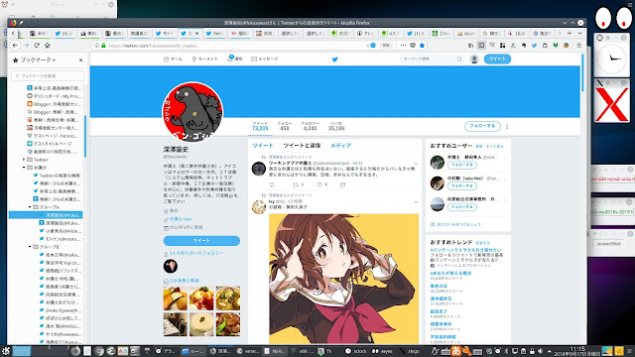
Task: Open the xeyes entry in the taskbar
Action: click(382, 351)
